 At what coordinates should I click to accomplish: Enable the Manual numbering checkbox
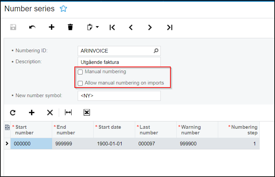[80, 72]
